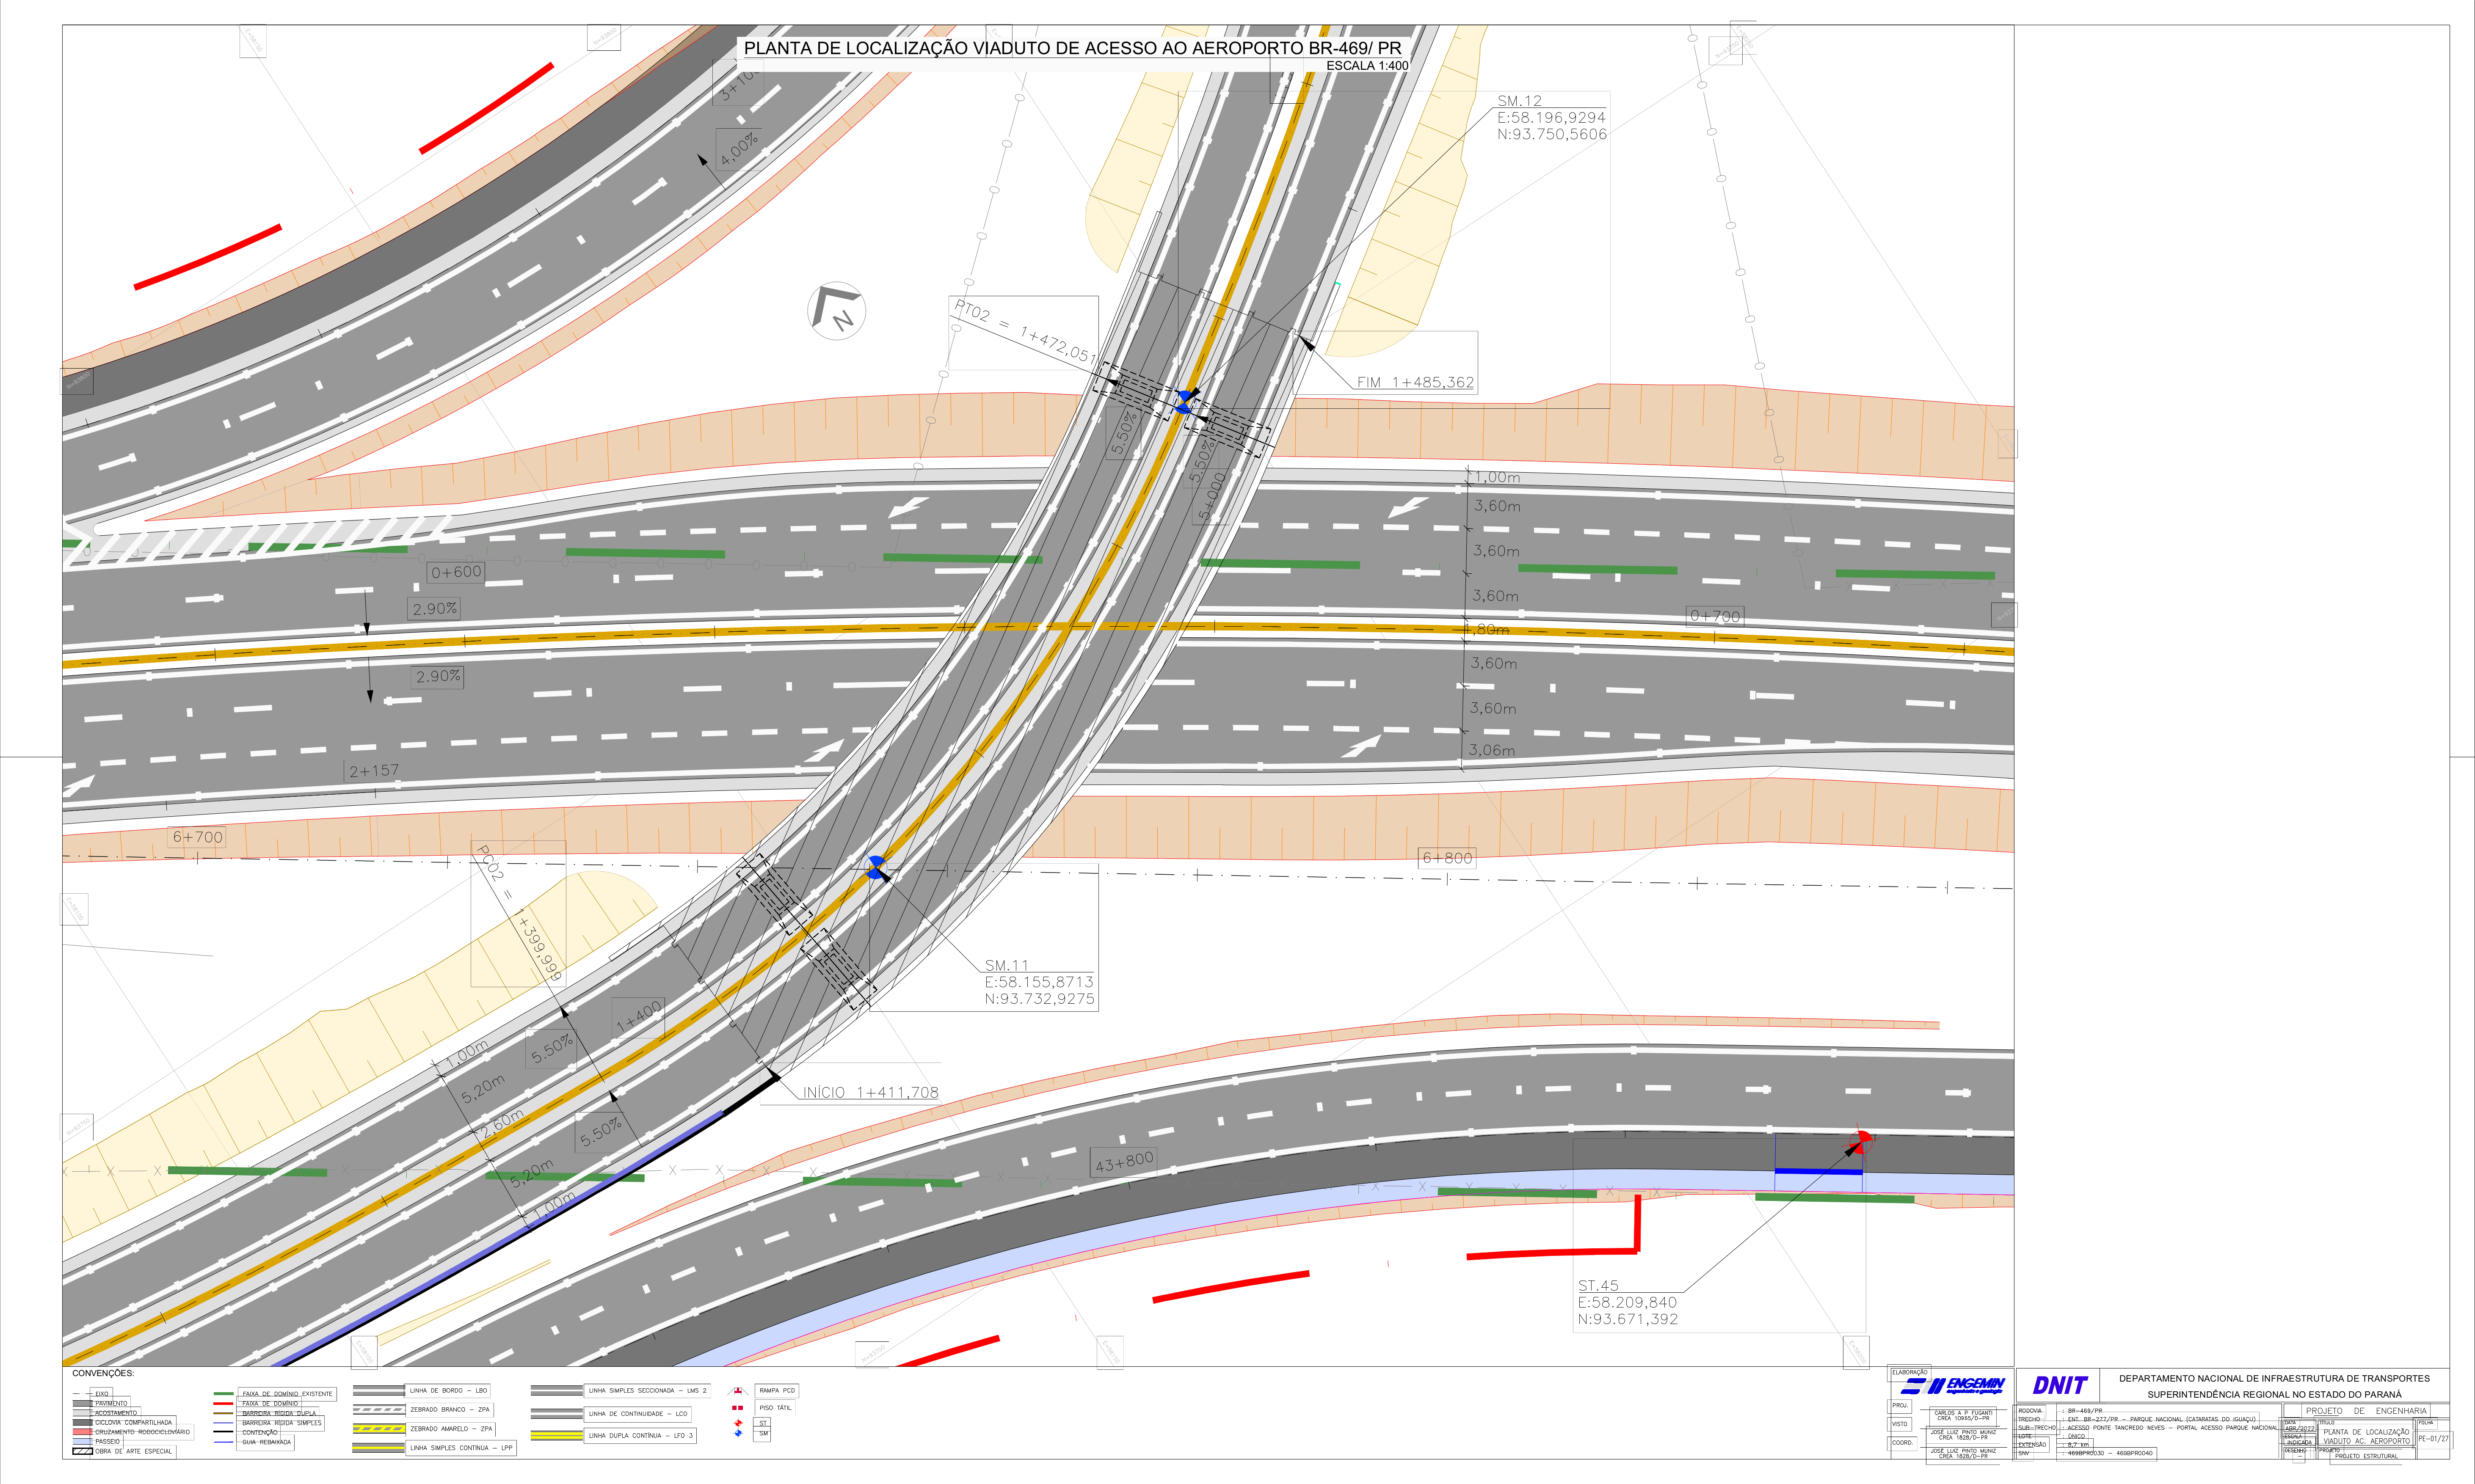The height and width of the screenshot is (1484, 2475).
Task: Click the FAIXA DE DOMÍNIO EXISTENTE green line
Action: 223,1393
